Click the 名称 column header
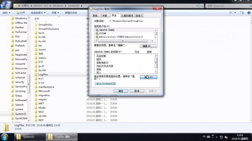The image size is (252, 141). 37,19
